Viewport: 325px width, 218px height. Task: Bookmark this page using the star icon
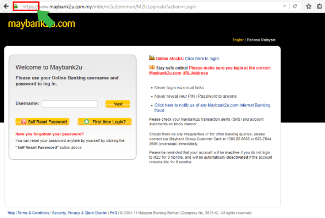308,7
